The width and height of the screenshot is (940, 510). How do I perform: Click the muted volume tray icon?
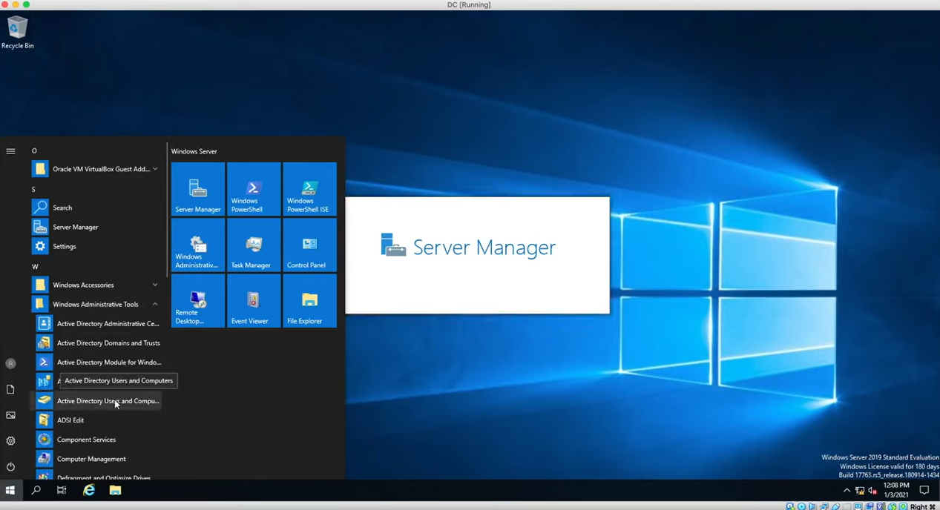[872, 491]
